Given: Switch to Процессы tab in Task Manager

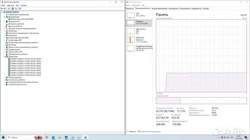Looking at the screenshot, I should (130, 9).
